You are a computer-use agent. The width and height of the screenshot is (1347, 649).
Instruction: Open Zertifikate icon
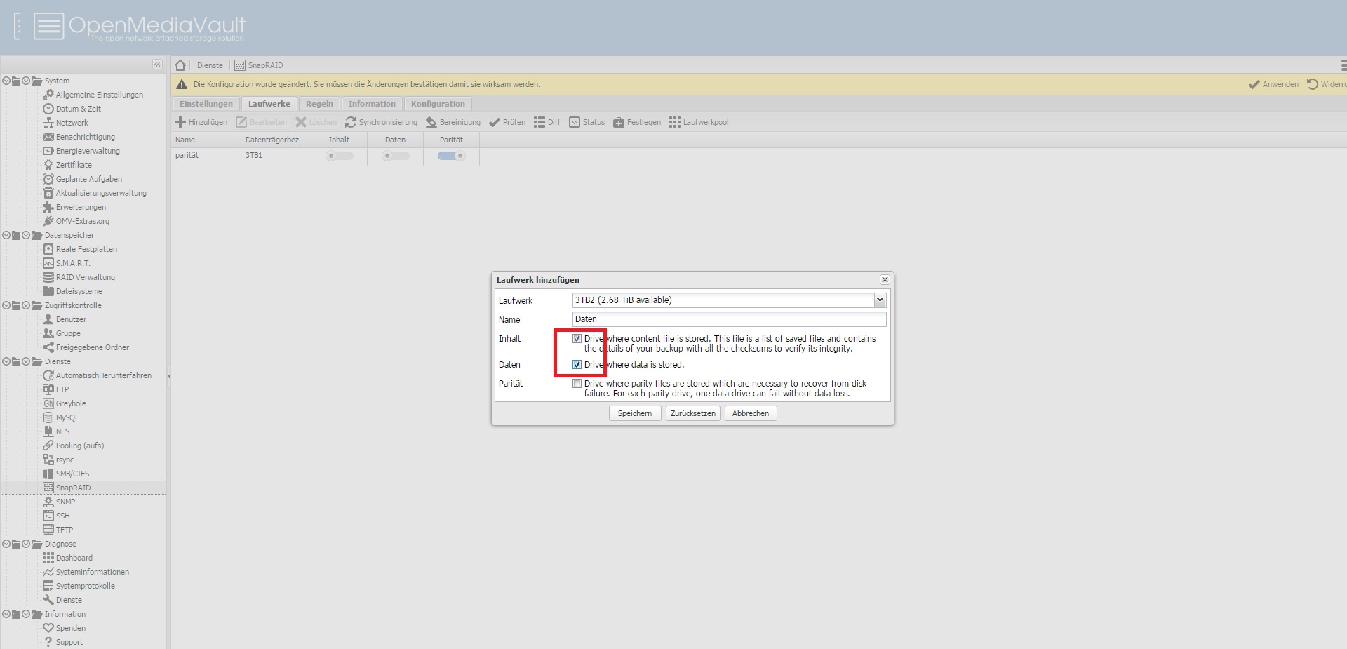click(x=48, y=165)
